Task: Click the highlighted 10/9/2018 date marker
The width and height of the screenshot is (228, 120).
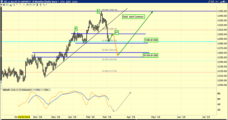Action: point(24,117)
